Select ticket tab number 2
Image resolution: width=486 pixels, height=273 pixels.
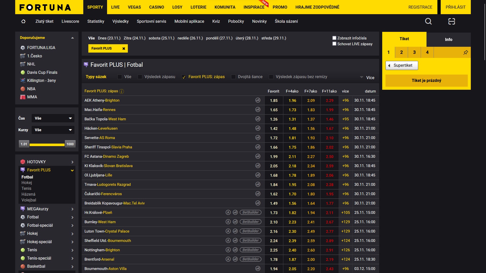click(x=401, y=52)
